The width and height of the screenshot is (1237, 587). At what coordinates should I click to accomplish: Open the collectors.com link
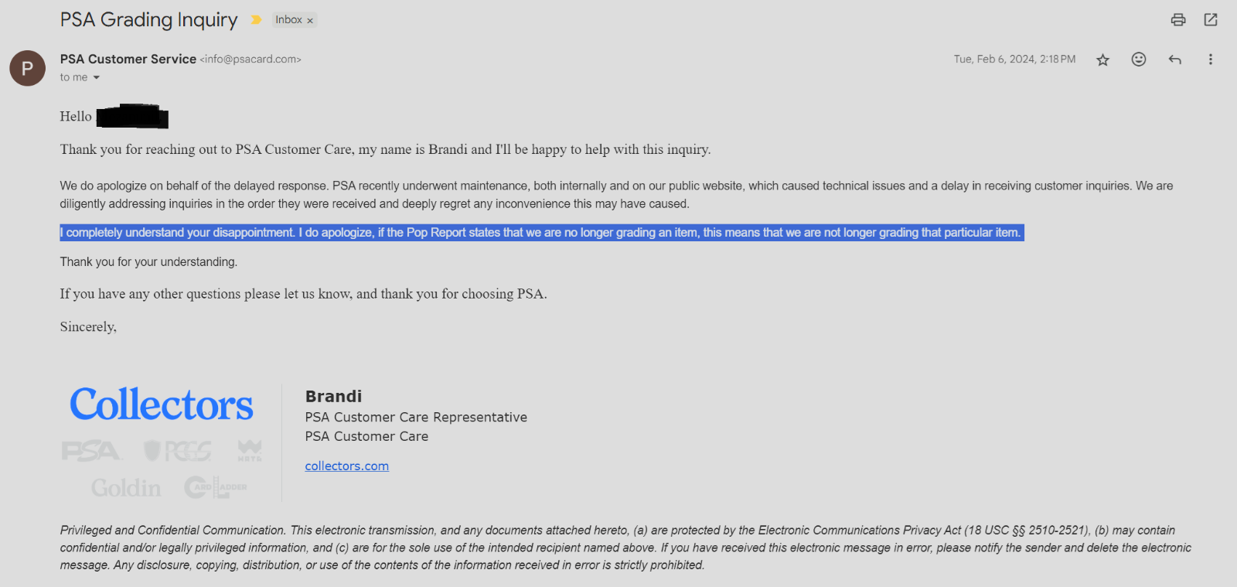pos(346,466)
